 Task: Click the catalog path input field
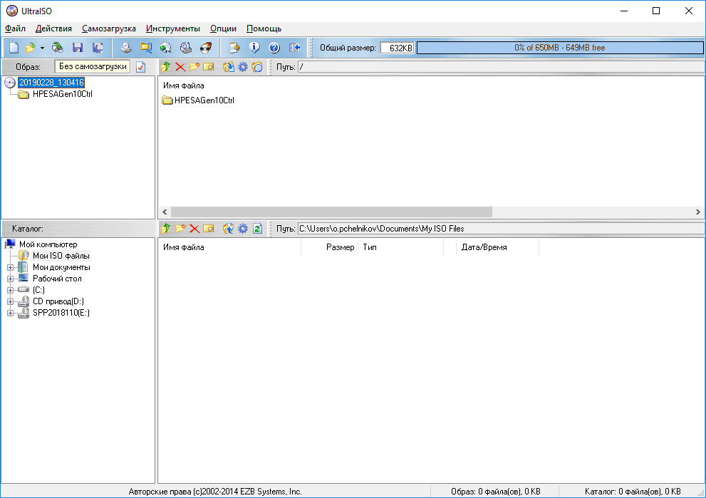tap(499, 229)
